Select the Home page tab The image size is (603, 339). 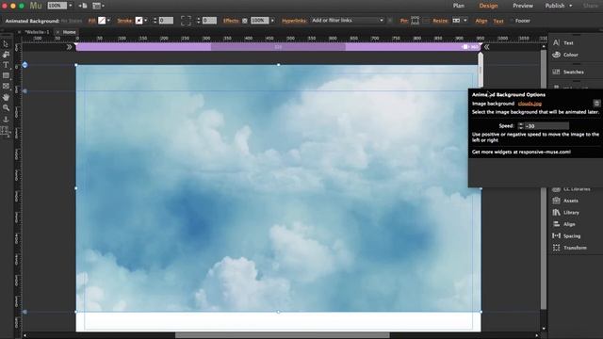(69, 32)
